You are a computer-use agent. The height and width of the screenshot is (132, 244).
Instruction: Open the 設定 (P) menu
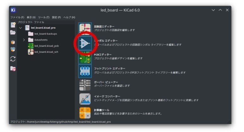coord(56,17)
